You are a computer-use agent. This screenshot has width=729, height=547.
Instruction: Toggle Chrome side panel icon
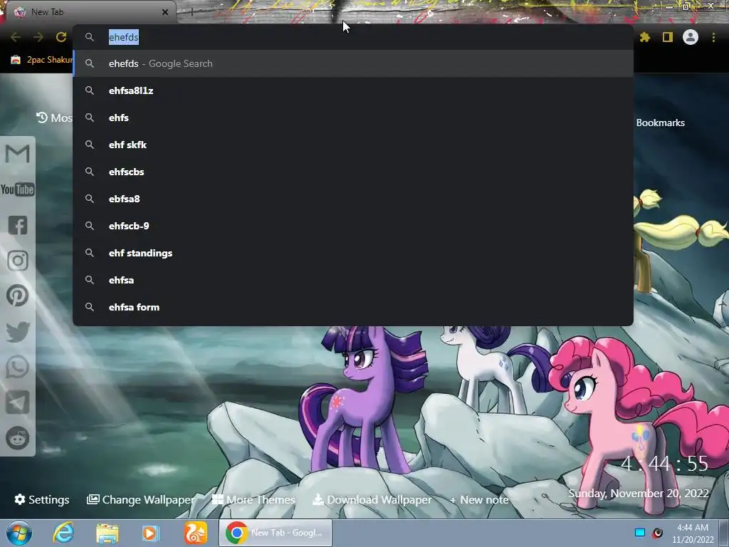[x=668, y=37]
